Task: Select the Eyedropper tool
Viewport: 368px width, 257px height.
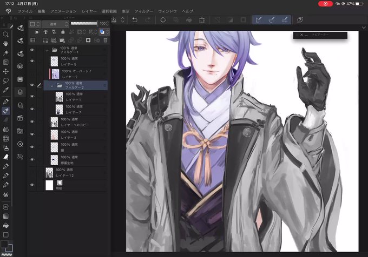Action: point(5,90)
